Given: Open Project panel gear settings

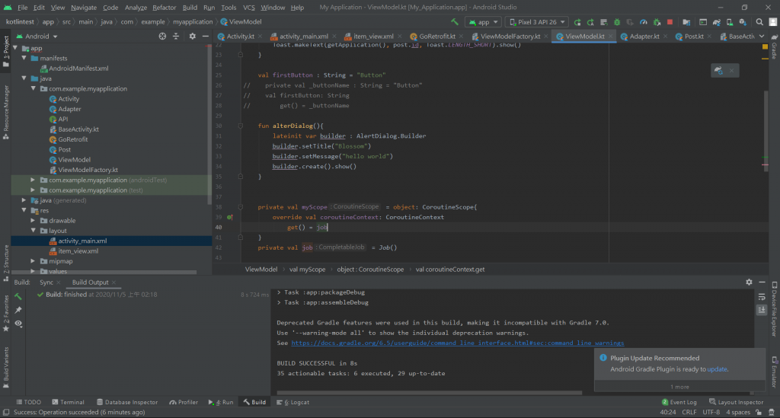Looking at the screenshot, I should [192, 36].
